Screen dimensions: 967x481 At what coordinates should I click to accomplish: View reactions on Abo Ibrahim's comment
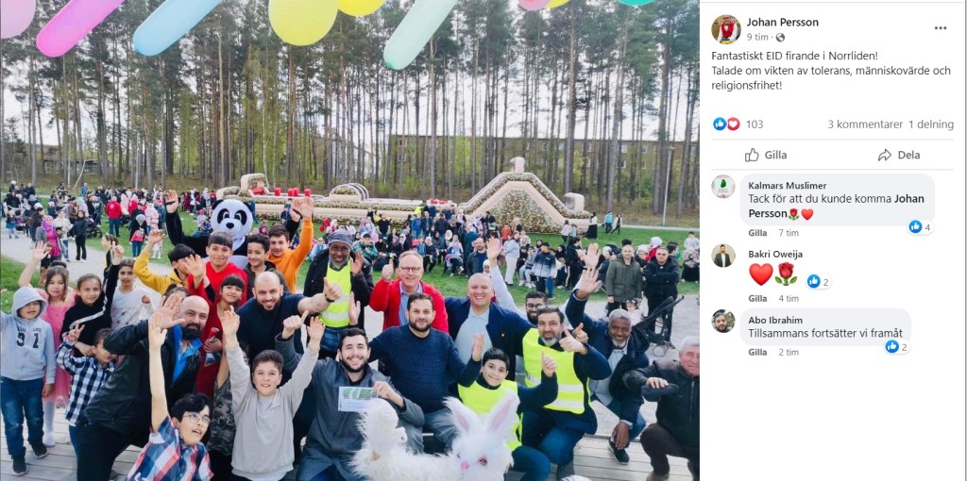(897, 347)
